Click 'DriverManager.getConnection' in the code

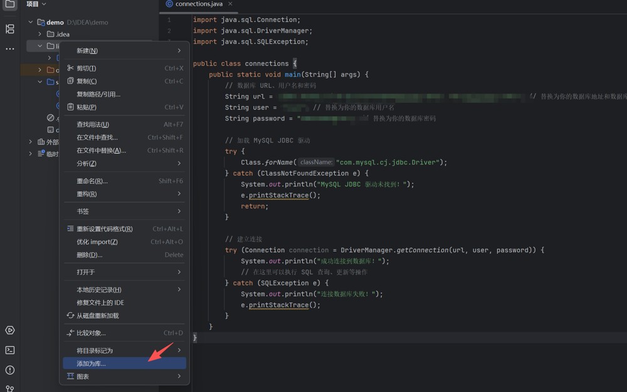[394, 250]
